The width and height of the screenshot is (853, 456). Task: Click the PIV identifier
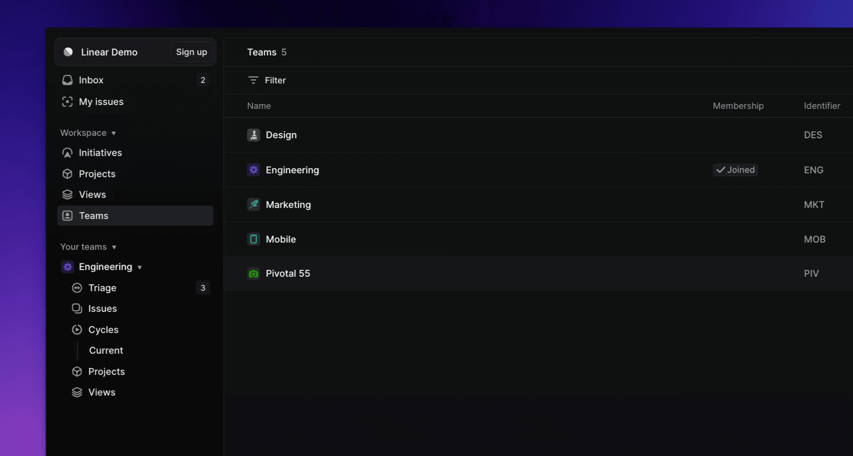(x=811, y=274)
